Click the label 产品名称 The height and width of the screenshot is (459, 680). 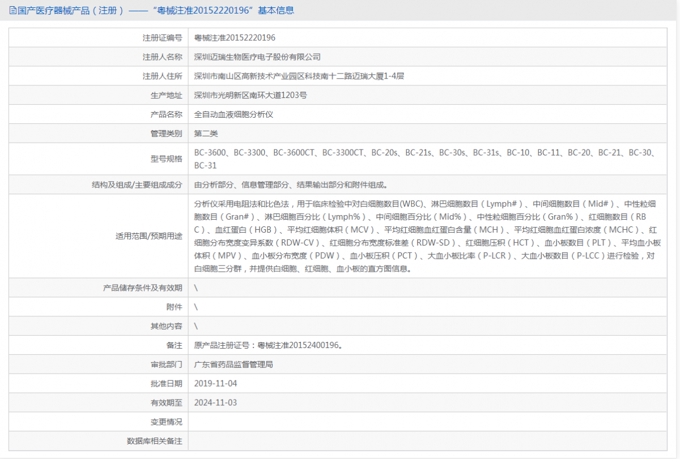167,114
